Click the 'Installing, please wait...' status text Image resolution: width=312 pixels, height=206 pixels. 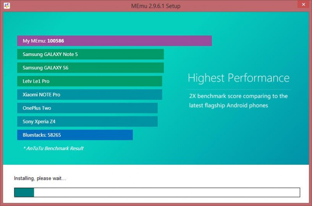click(x=40, y=178)
